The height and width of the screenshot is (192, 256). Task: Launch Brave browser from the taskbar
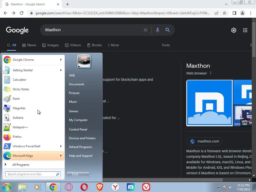click(99, 187)
